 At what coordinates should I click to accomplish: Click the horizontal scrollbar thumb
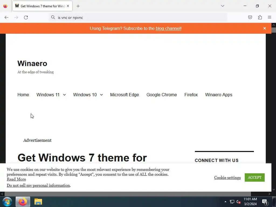127,194
